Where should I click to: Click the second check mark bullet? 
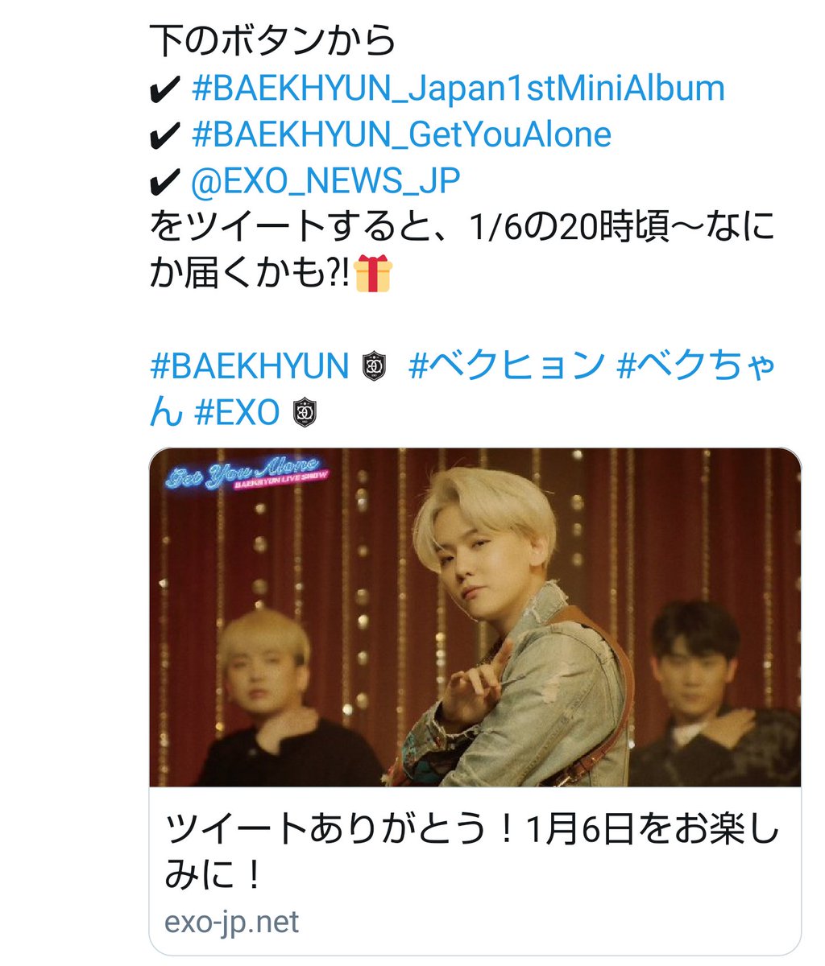[165, 136]
